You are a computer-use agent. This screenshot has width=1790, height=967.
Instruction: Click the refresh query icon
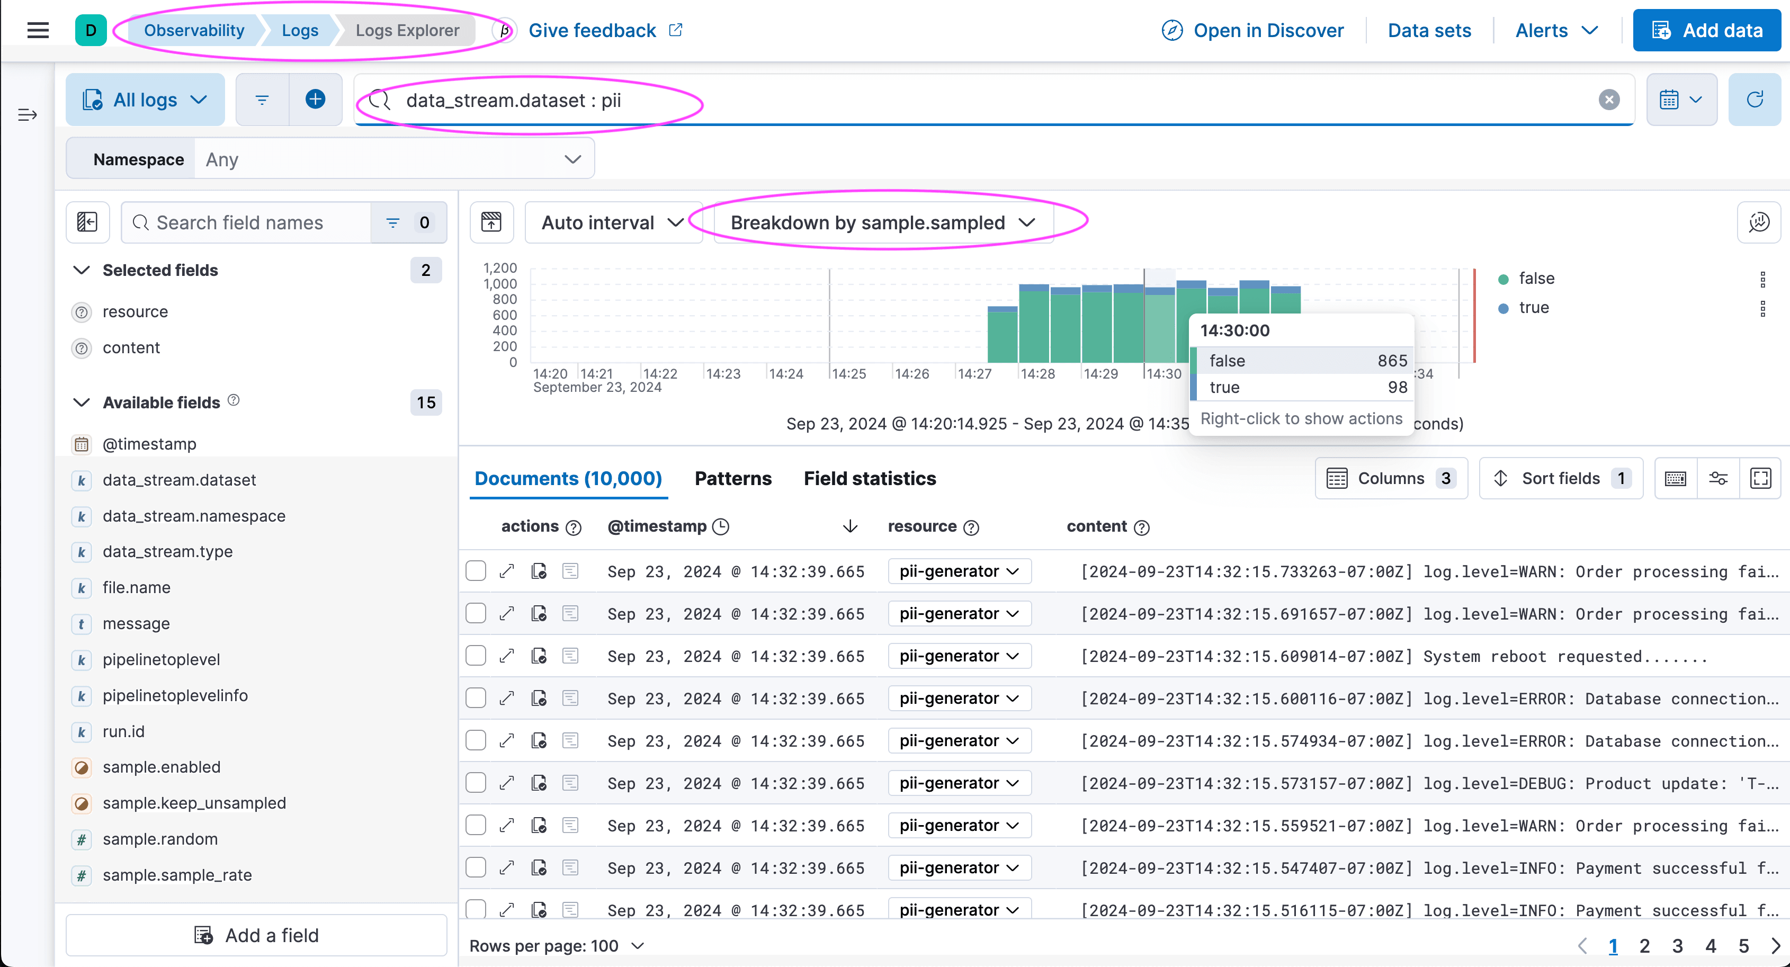(x=1754, y=100)
